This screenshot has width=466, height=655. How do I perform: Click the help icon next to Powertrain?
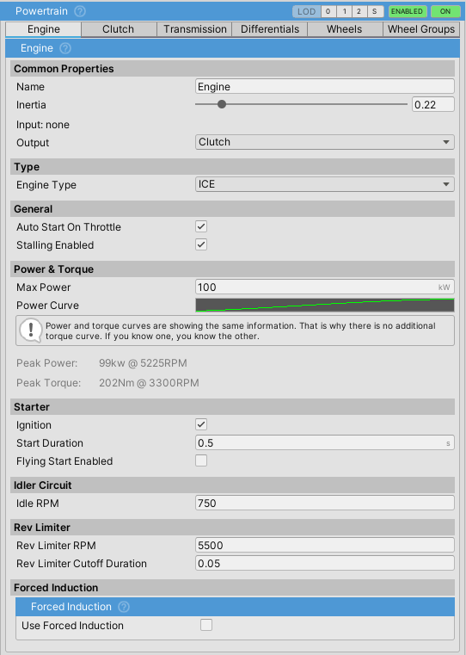pyautogui.click(x=80, y=11)
